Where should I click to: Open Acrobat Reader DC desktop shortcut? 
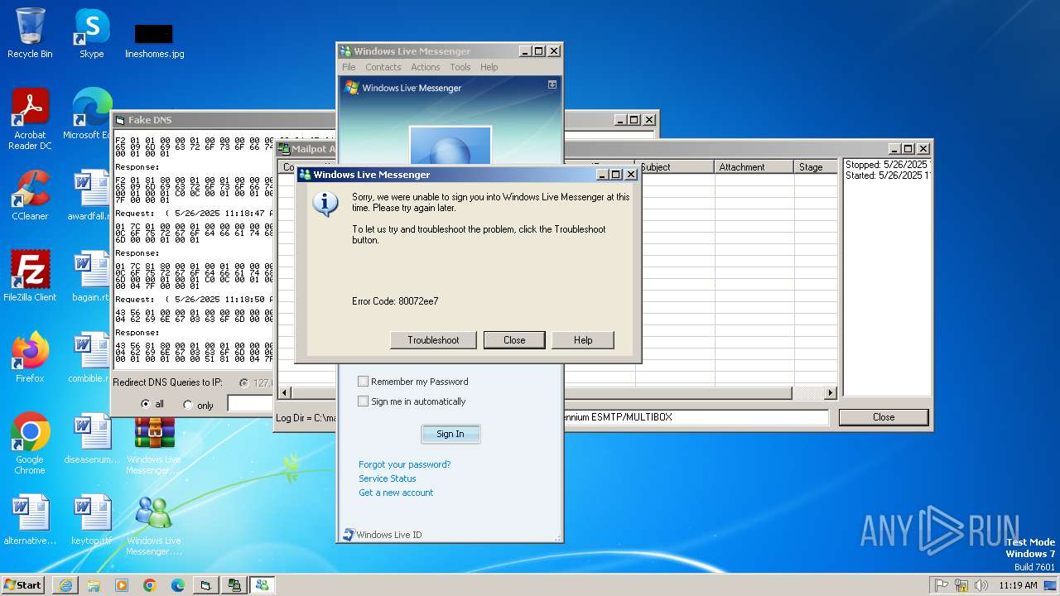(x=30, y=119)
